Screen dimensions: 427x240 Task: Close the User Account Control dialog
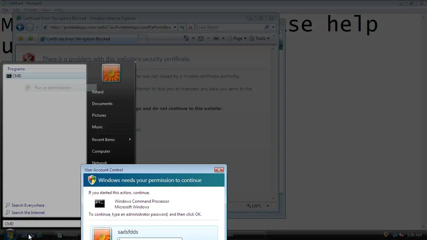pyautogui.click(x=219, y=170)
